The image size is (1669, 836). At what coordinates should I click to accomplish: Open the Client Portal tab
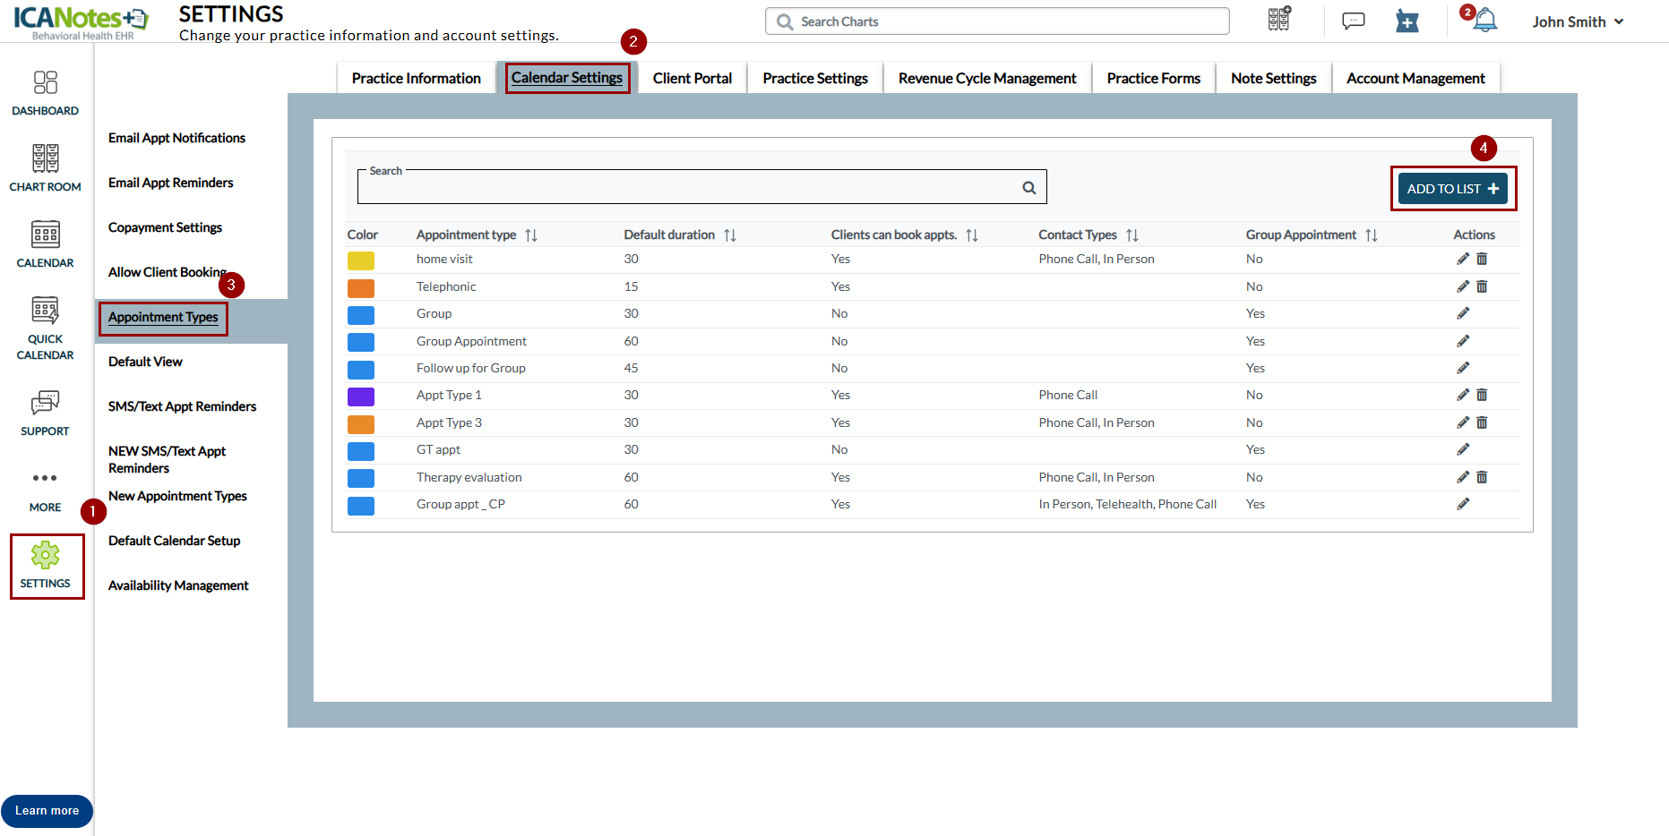[693, 78]
